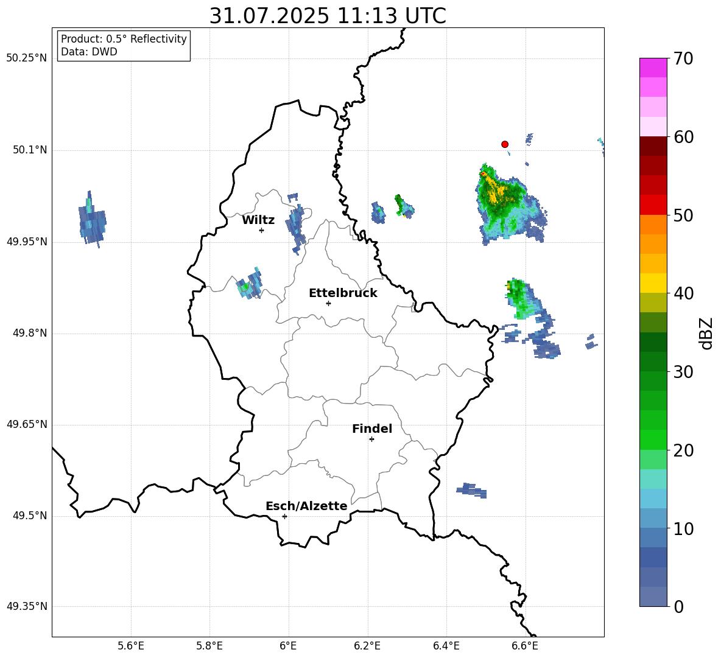The height and width of the screenshot is (658, 721).
Task: Click the 49.65°N latitude label
Action: (27, 424)
